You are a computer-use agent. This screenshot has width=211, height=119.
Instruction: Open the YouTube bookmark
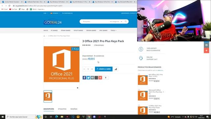tap(13, 9)
